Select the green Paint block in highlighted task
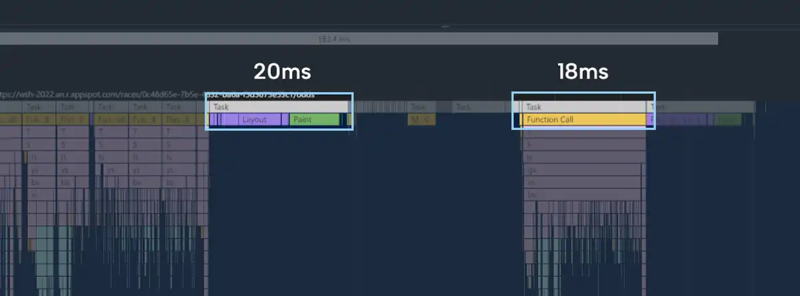The image size is (800, 296). pyautogui.click(x=314, y=120)
